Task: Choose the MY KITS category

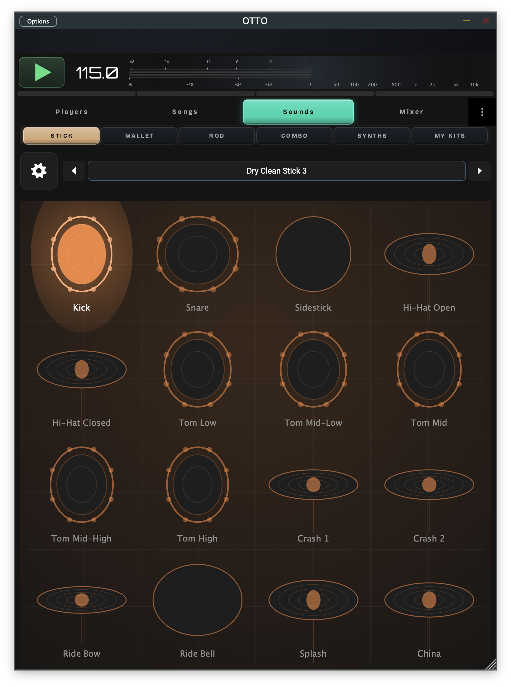Action: point(450,136)
